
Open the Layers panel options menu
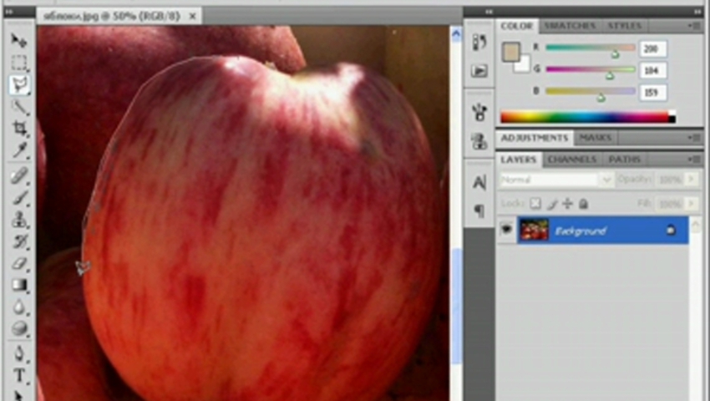click(x=696, y=159)
